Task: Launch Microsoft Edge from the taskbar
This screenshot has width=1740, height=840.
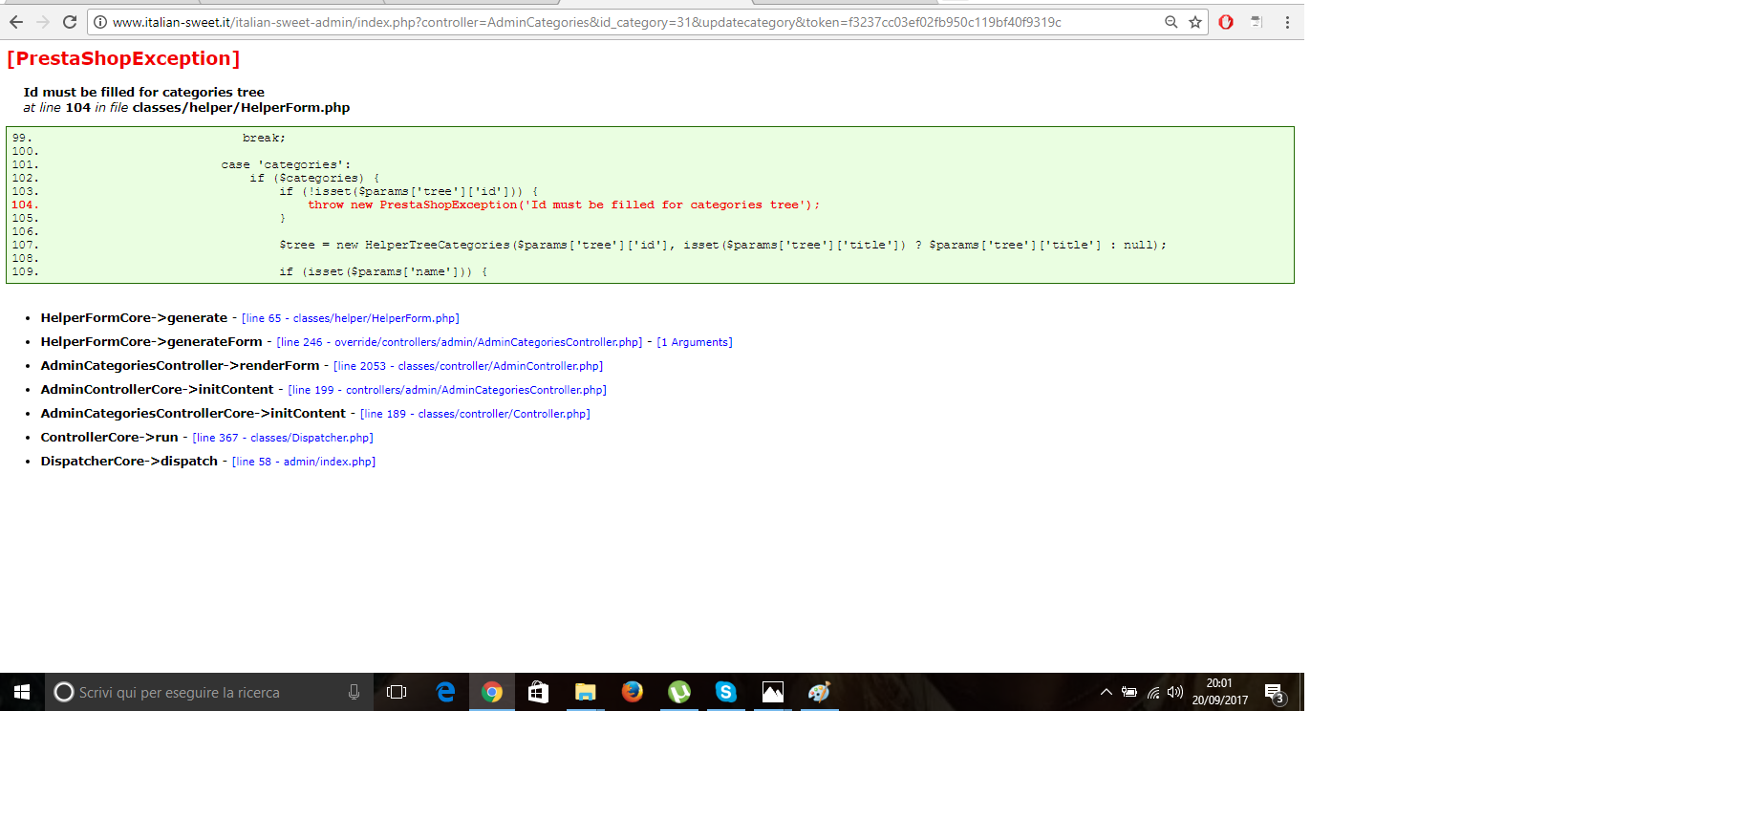Action: [x=445, y=692]
